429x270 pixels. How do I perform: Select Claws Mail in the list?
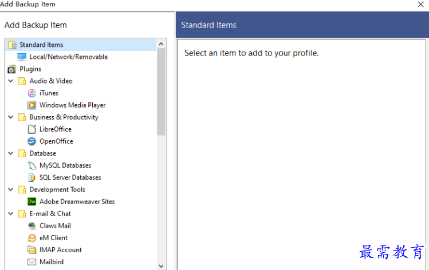[55, 226]
